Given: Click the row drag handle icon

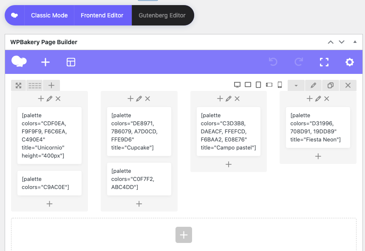Looking at the screenshot, I should click(18, 85).
